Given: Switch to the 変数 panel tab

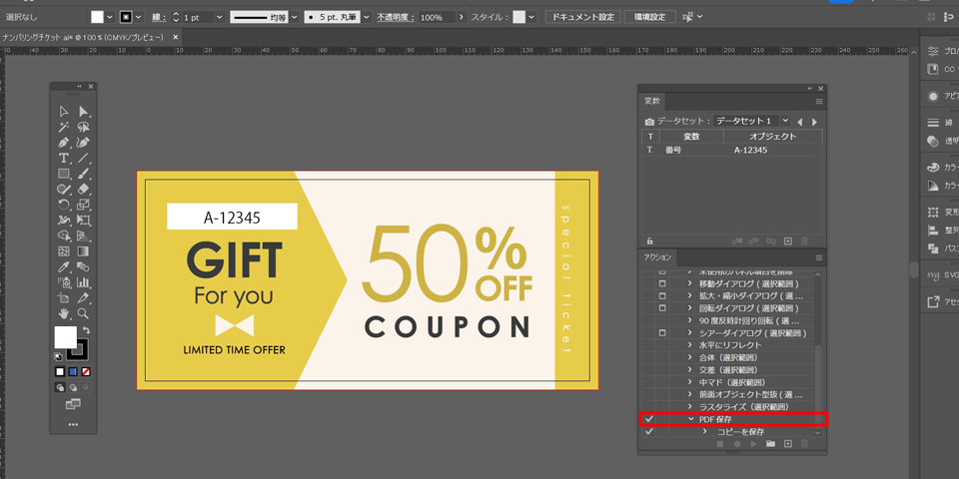Looking at the screenshot, I should click(x=651, y=101).
